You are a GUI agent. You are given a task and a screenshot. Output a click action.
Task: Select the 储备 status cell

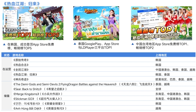click(x=7, y=96)
